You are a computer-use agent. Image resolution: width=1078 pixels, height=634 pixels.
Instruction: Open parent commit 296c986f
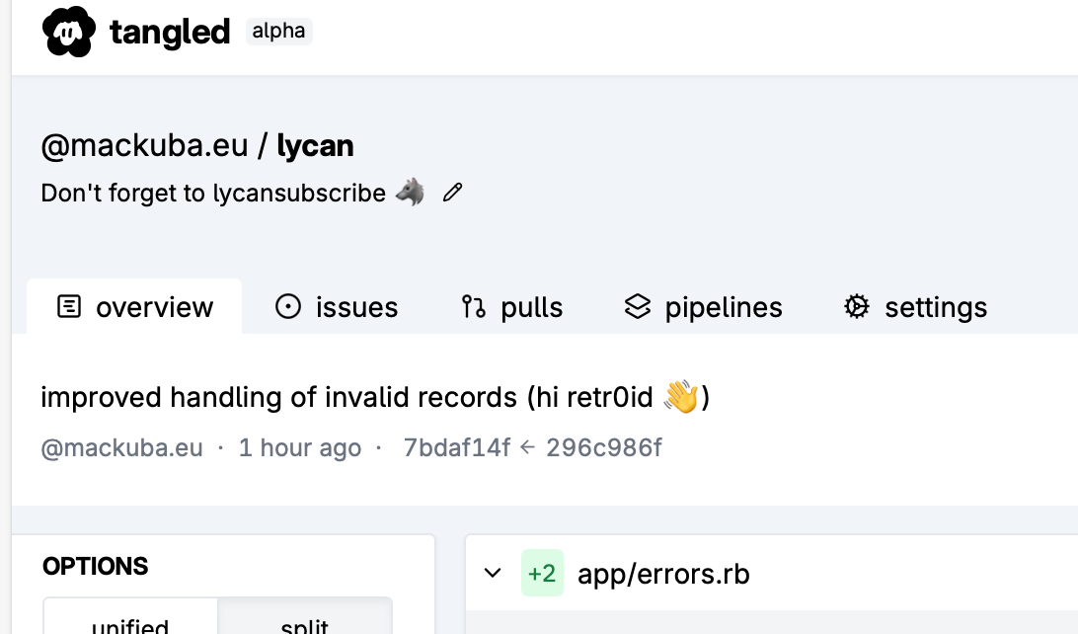point(604,448)
